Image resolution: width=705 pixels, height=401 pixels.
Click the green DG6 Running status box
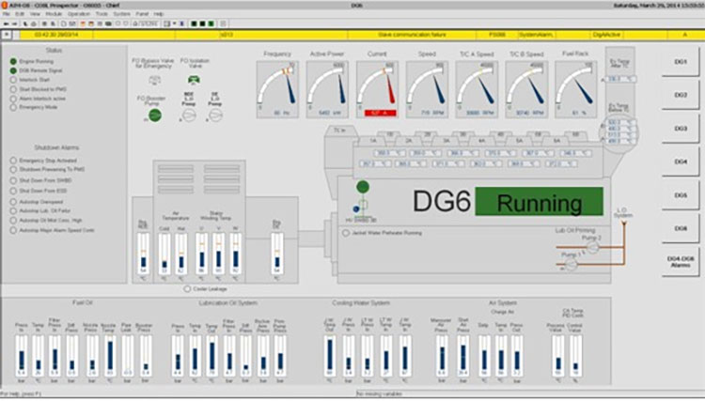(539, 201)
